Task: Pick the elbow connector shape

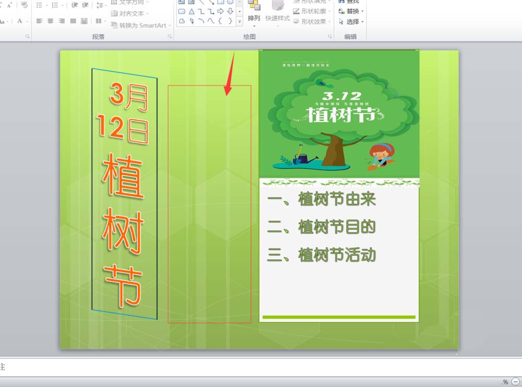Action: pyautogui.click(x=201, y=11)
